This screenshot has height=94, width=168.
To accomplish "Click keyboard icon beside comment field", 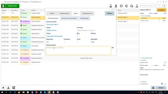I will (x=113, y=48).
